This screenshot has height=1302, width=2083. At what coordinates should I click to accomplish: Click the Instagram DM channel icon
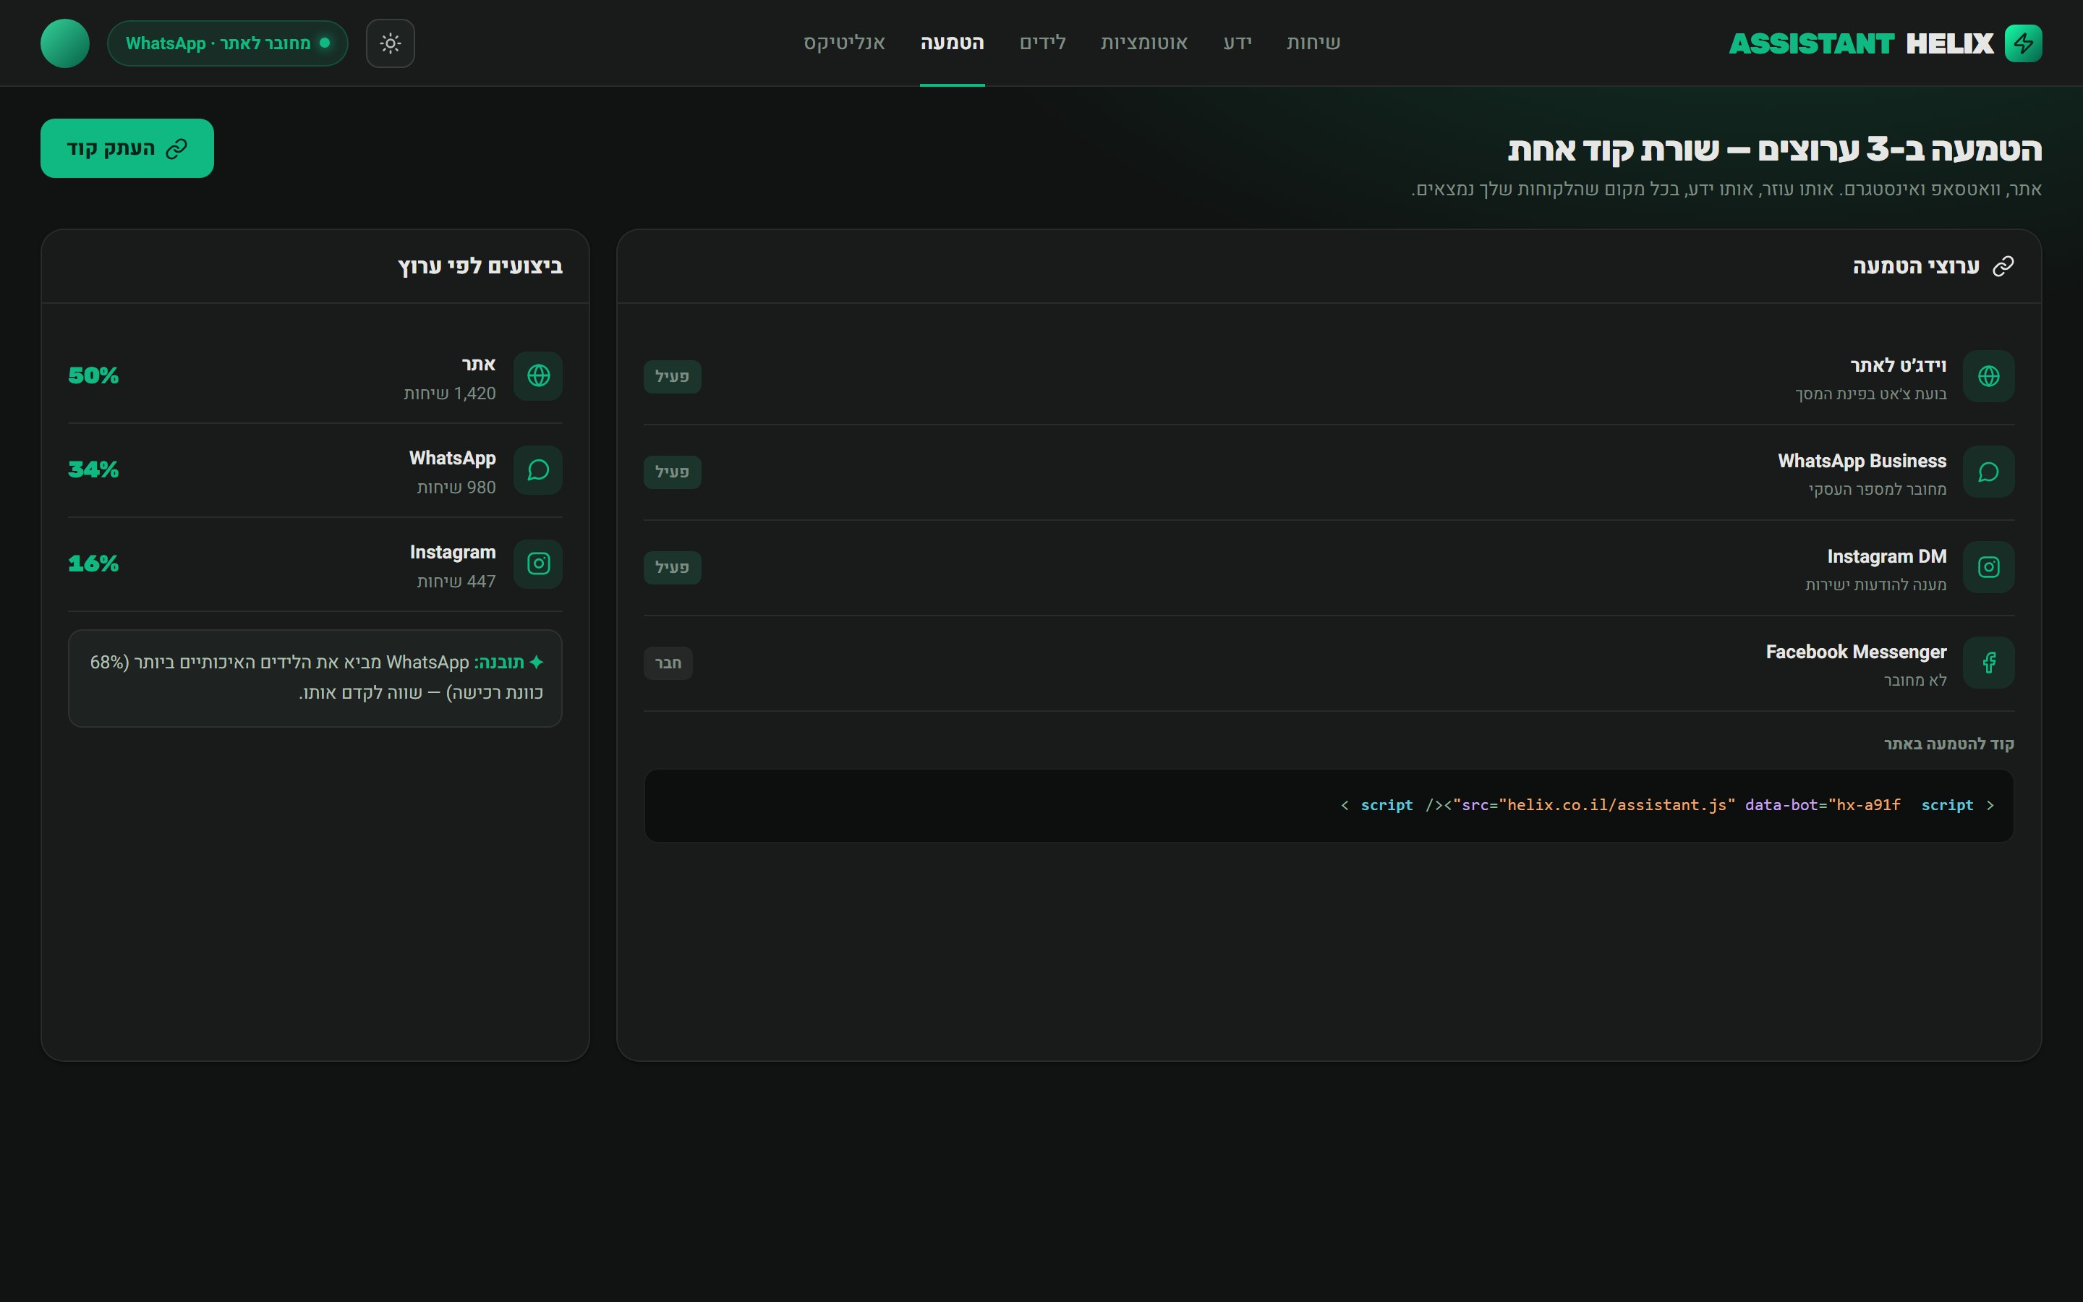tap(1988, 568)
